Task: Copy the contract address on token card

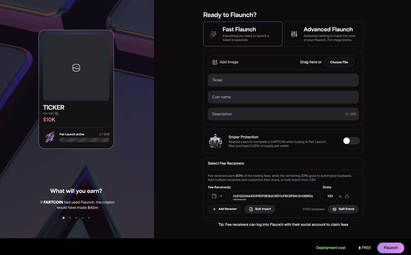Action: 57,114
